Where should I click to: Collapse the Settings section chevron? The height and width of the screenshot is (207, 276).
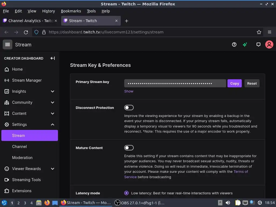click(53, 125)
